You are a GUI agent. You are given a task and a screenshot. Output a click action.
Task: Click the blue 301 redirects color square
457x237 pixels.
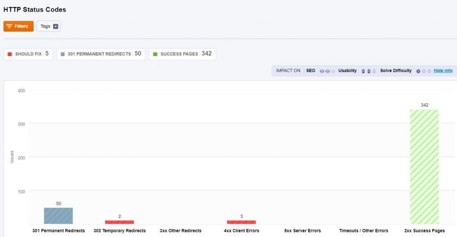coord(62,54)
